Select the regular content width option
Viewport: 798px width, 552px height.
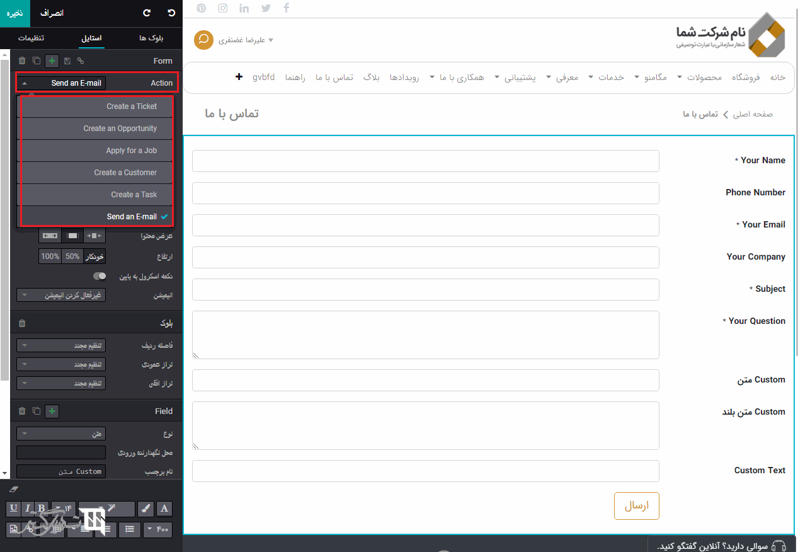point(72,236)
